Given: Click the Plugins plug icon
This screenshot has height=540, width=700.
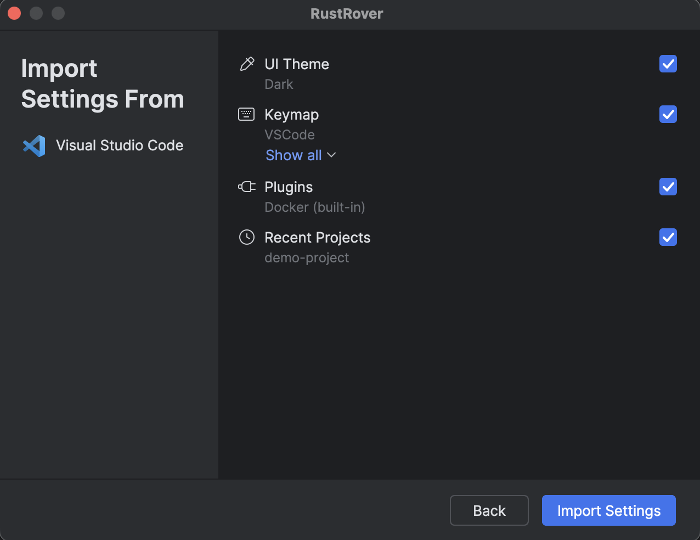Looking at the screenshot, I should coord(247,187).
